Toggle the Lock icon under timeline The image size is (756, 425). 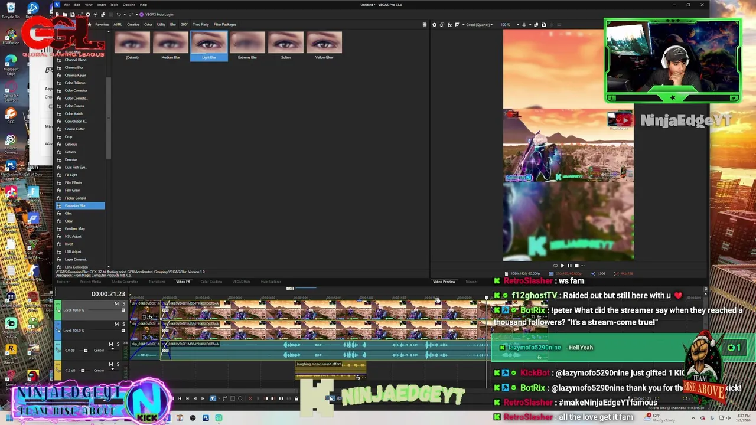click(296, 398)
